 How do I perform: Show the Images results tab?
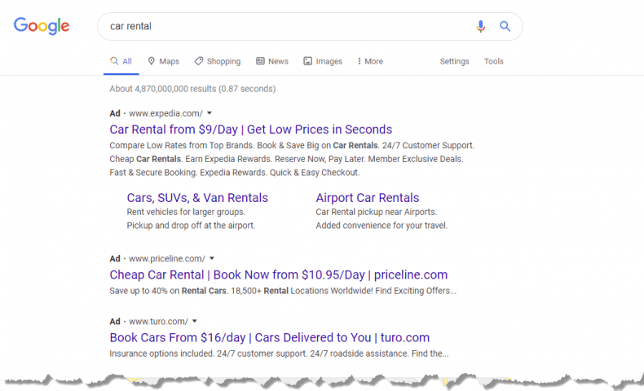click(323, 61)
